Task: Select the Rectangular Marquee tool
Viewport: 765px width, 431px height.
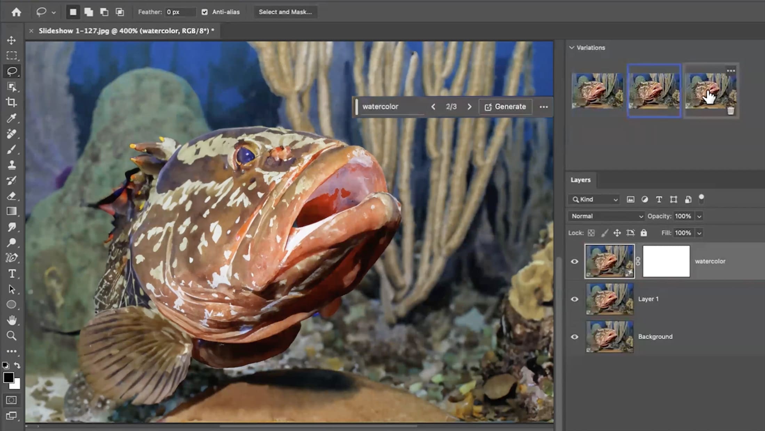Action: click(x=11, y=56)
